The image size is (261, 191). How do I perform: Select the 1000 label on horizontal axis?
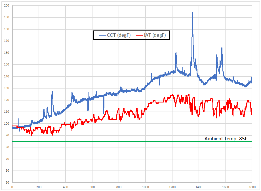tap(146, 187)
